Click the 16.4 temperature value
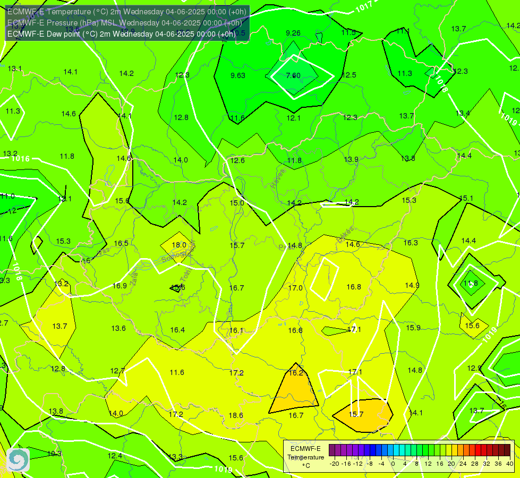This screenshot has height=478, width=520. (x=177, y=330)
